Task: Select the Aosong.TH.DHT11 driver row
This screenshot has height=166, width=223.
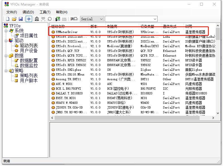Action: pos(133,79)
